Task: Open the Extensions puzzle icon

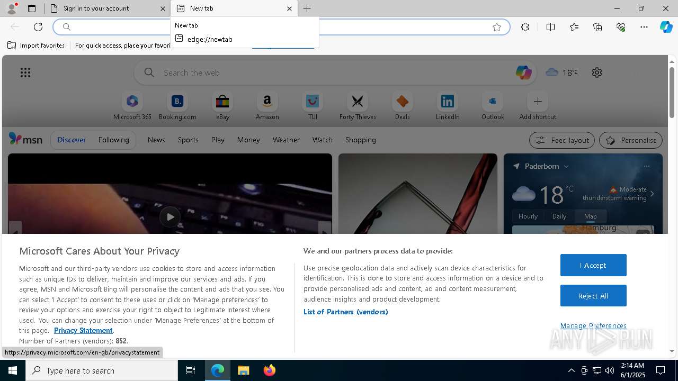Action: click(x=525, y=27)
